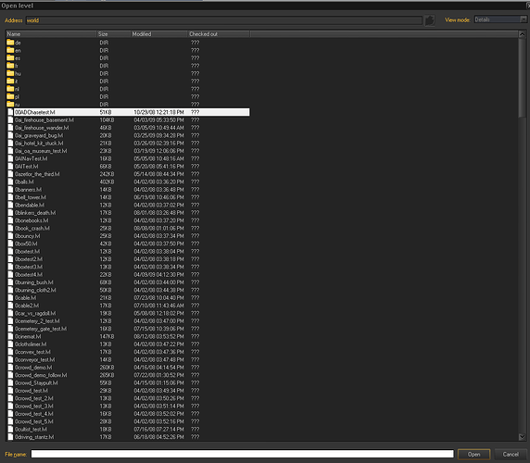Image resolution: width=530 pixels, height=463 pixels.
Task: Select the 'ru' folder icon
Action: pyautogui.click(x=10, y=104)
